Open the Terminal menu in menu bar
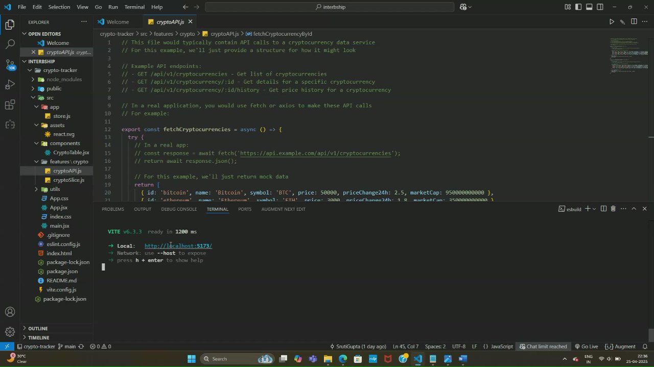Image resolution: width=654 pixels, height=367 pixels. pyautogui.click(x=134, y=7)
